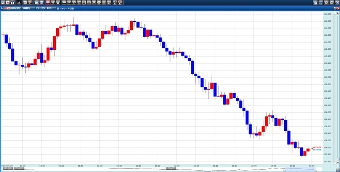Close the USD/JPY chart panel
340x172 pixels.
click(338, 8)
